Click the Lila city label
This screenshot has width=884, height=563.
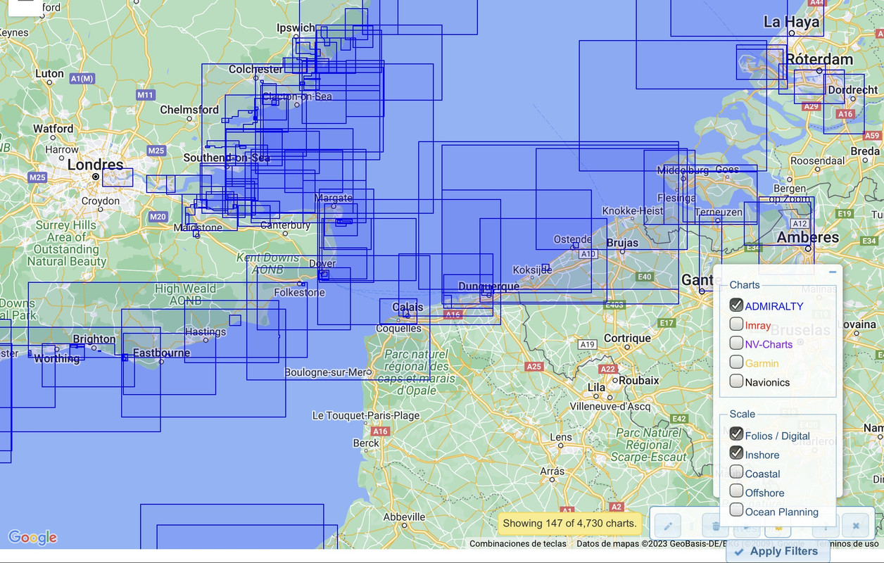pyautogui.click(x=596, y=388)
